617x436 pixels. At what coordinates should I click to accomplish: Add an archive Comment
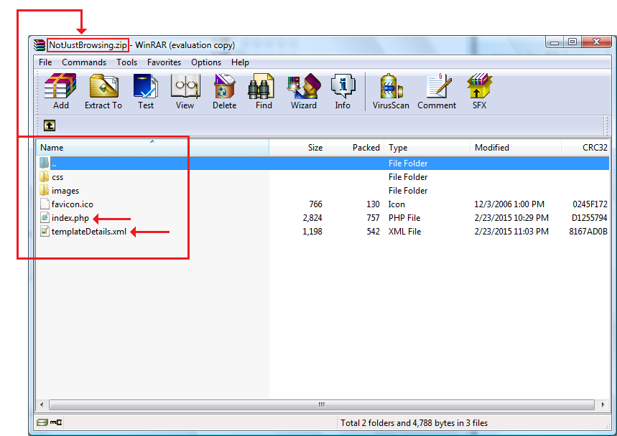coord(437,91)
